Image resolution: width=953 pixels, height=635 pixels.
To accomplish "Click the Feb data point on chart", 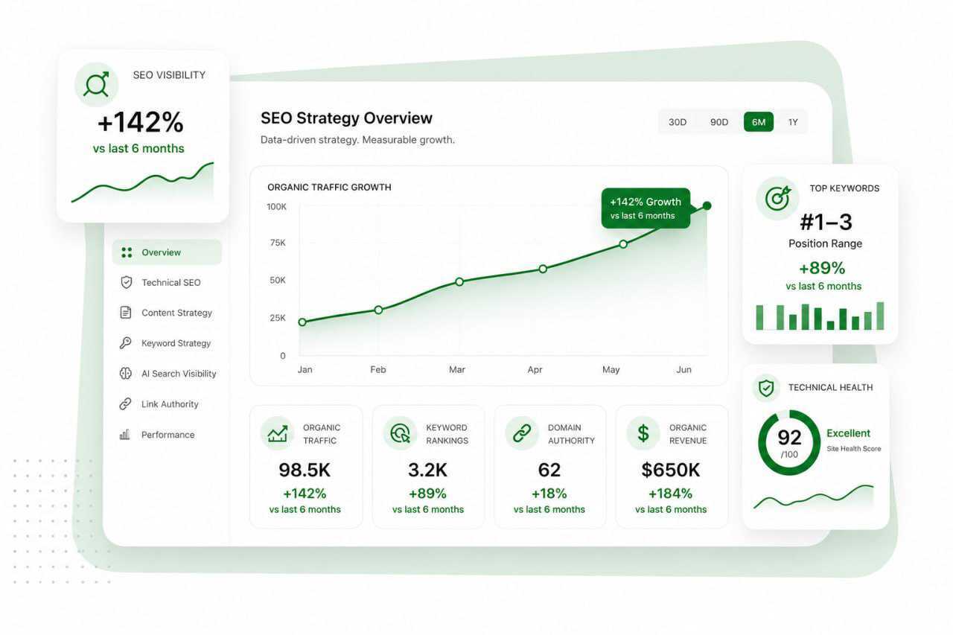I will point(378,310).
